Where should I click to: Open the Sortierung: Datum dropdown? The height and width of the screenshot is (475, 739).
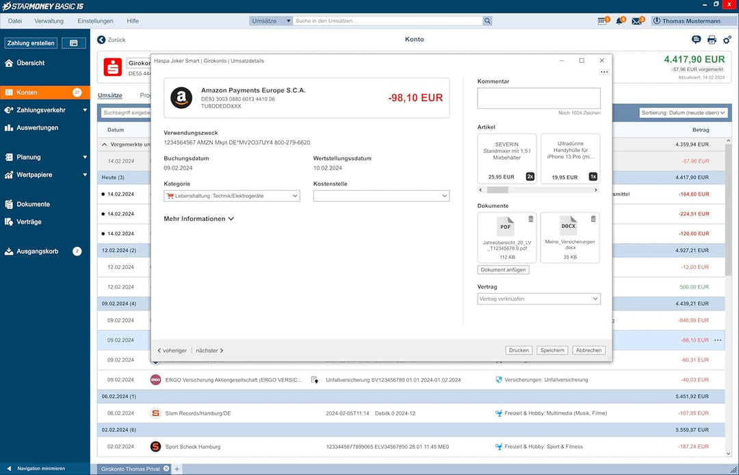(x=684, y=113)
